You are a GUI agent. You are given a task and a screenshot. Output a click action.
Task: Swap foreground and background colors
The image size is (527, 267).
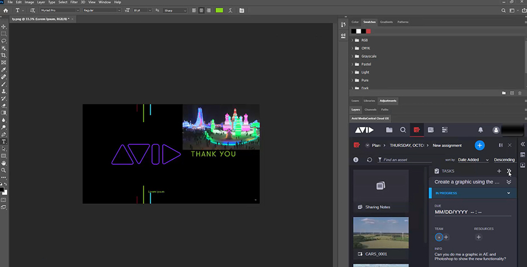(5, 184)
